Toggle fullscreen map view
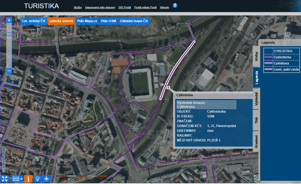Screen dimensions: 301x184 5,179
